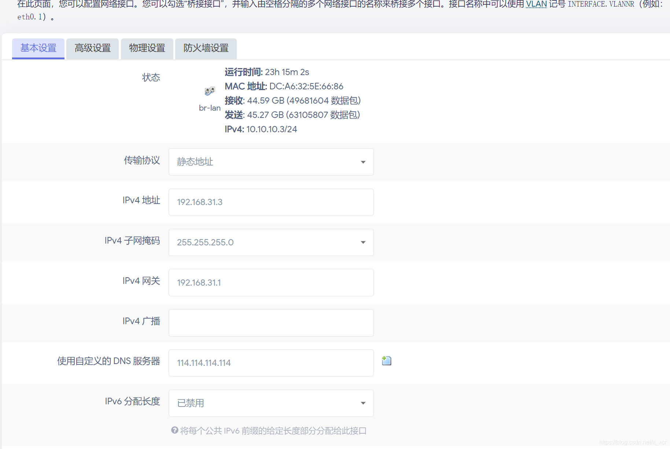Click the help icon under IPv6 分配长度
670x449 pixels.
pyautogui.click(x=175, y=430)
